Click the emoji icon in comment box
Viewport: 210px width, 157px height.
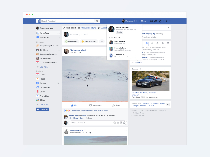pyautogui.click(x=115, y=122)
